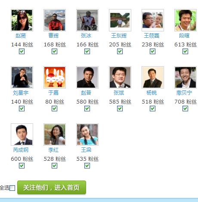Open the 王筱磊 profile link
Screen dimensions: 198x202
tap(152, 36)
